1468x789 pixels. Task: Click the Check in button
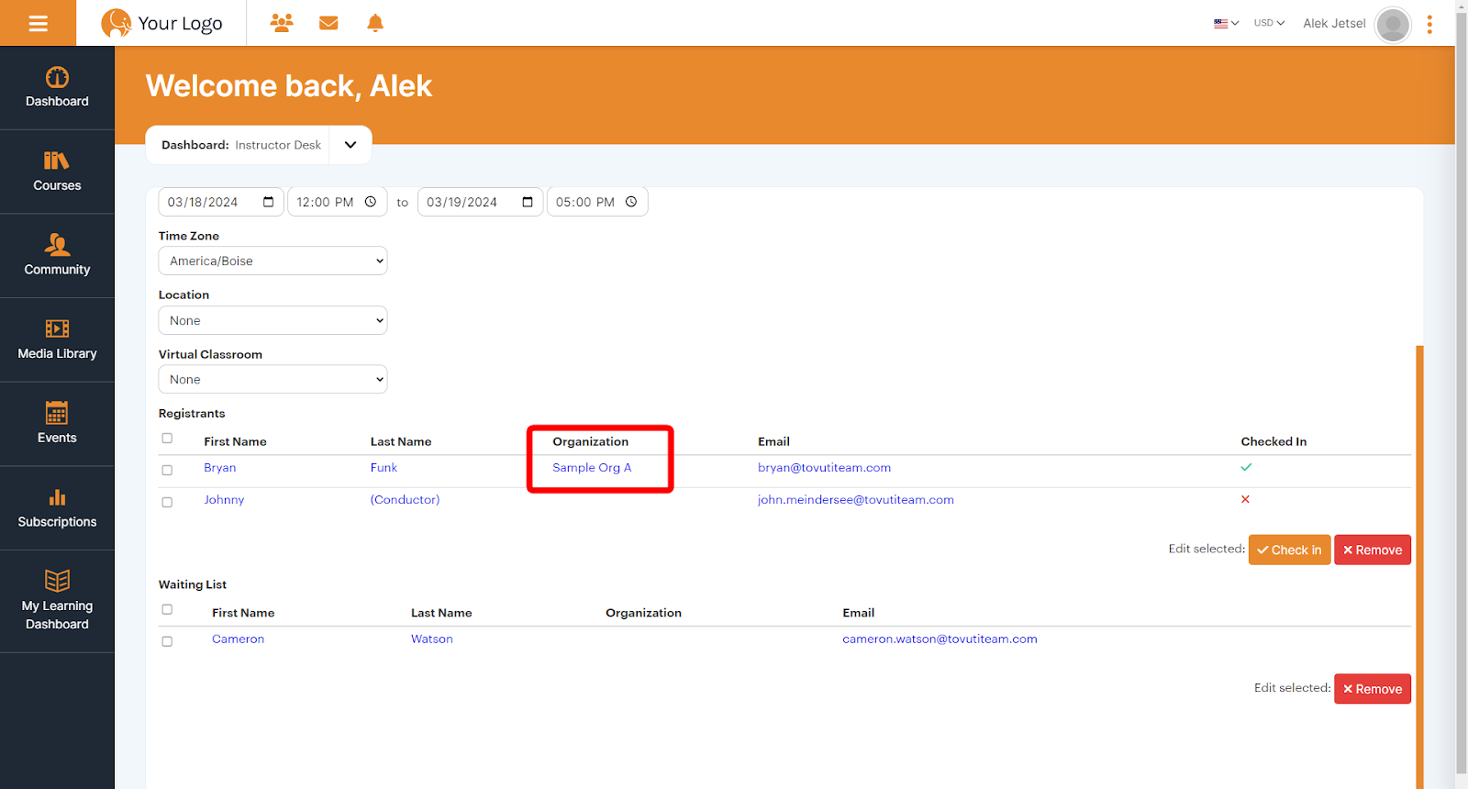[1289, 550]
